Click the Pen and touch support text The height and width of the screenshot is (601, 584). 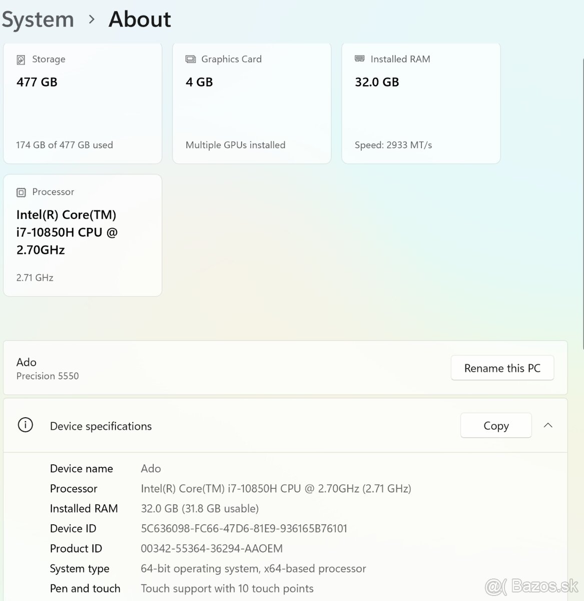tap(227, 588)
